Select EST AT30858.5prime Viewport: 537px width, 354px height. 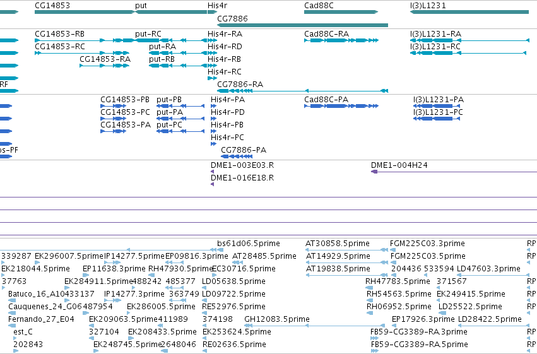(x=346, y=250)
